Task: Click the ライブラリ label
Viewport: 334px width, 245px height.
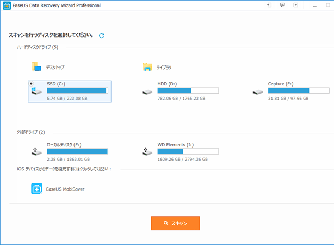Action: point(164,68)
